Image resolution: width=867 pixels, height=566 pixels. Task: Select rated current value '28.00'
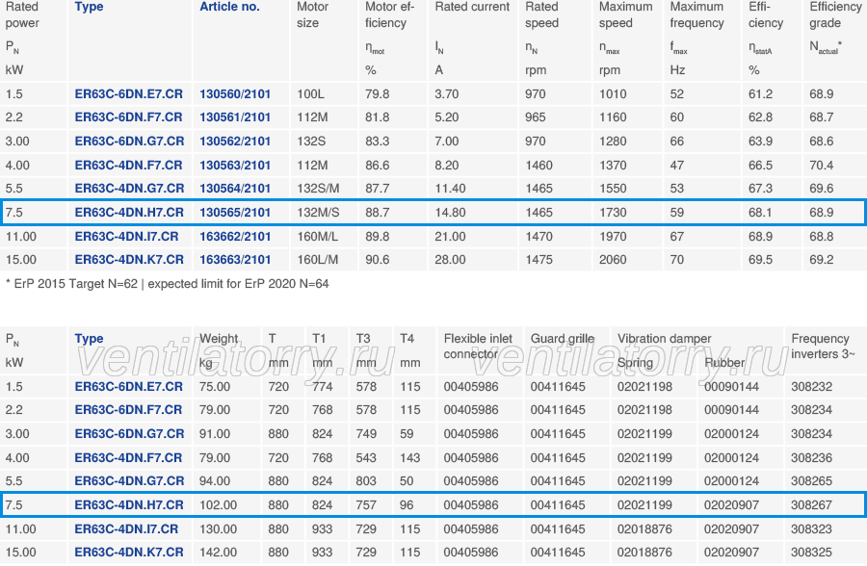(450, 260)
